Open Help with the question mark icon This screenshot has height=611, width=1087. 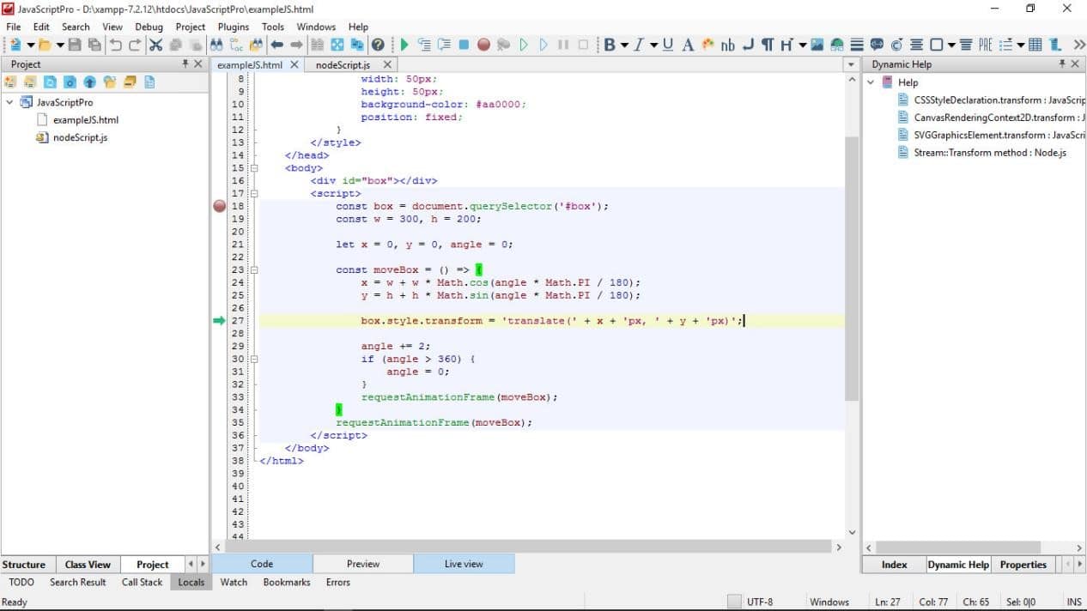coord(378,45)
